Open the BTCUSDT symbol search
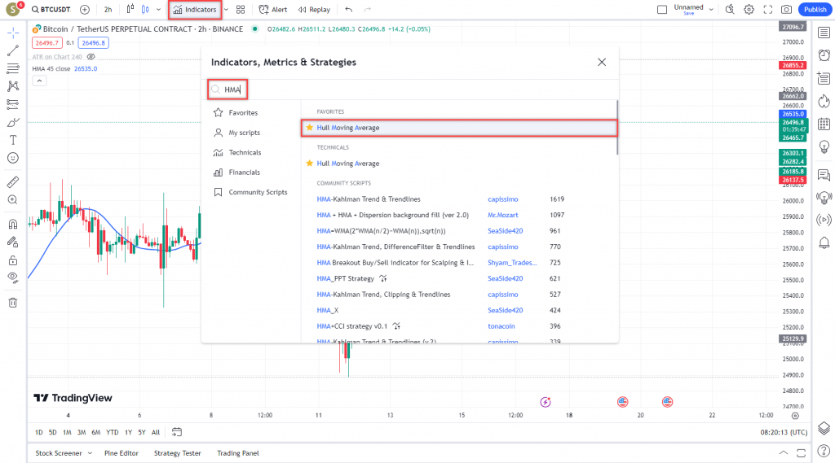 (x=51, y=10)
